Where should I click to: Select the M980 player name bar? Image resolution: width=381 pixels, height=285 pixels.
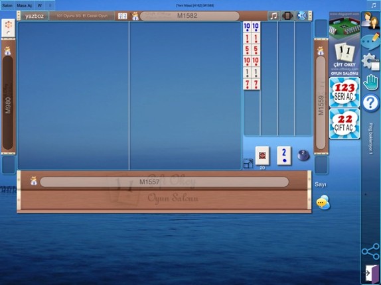tap(8, 103)
